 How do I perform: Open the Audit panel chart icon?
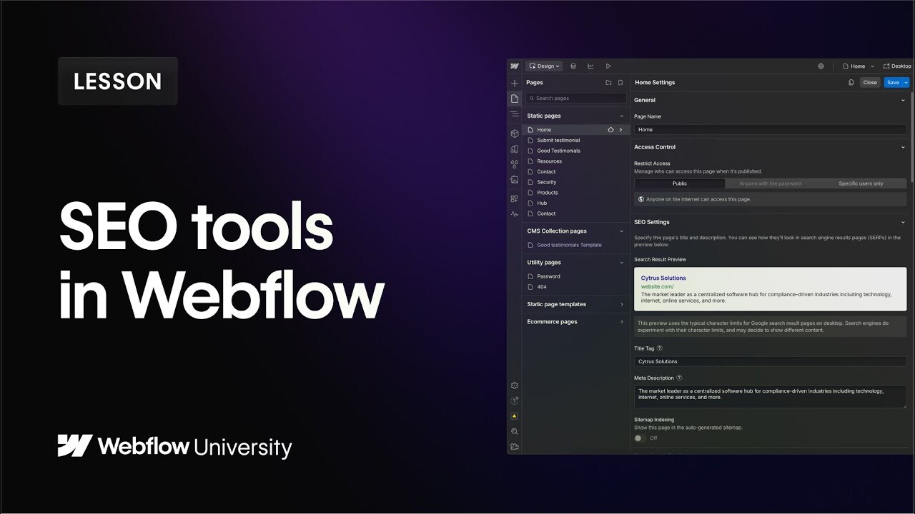[590, 66]
